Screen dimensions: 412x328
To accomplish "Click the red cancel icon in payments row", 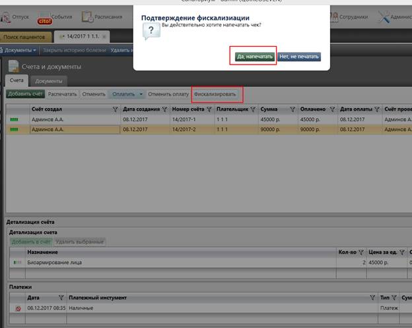I will coord(18,308).
